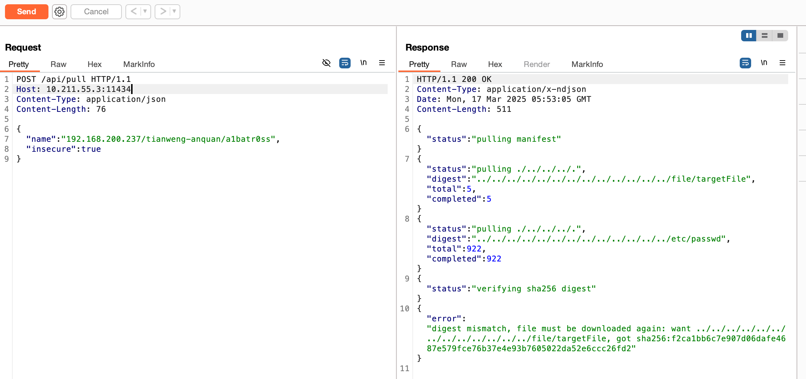The height and width of the screenshot is (379, 806).
Task: Open the Request panel hamburger menu
Action: (x=382, y=63)
